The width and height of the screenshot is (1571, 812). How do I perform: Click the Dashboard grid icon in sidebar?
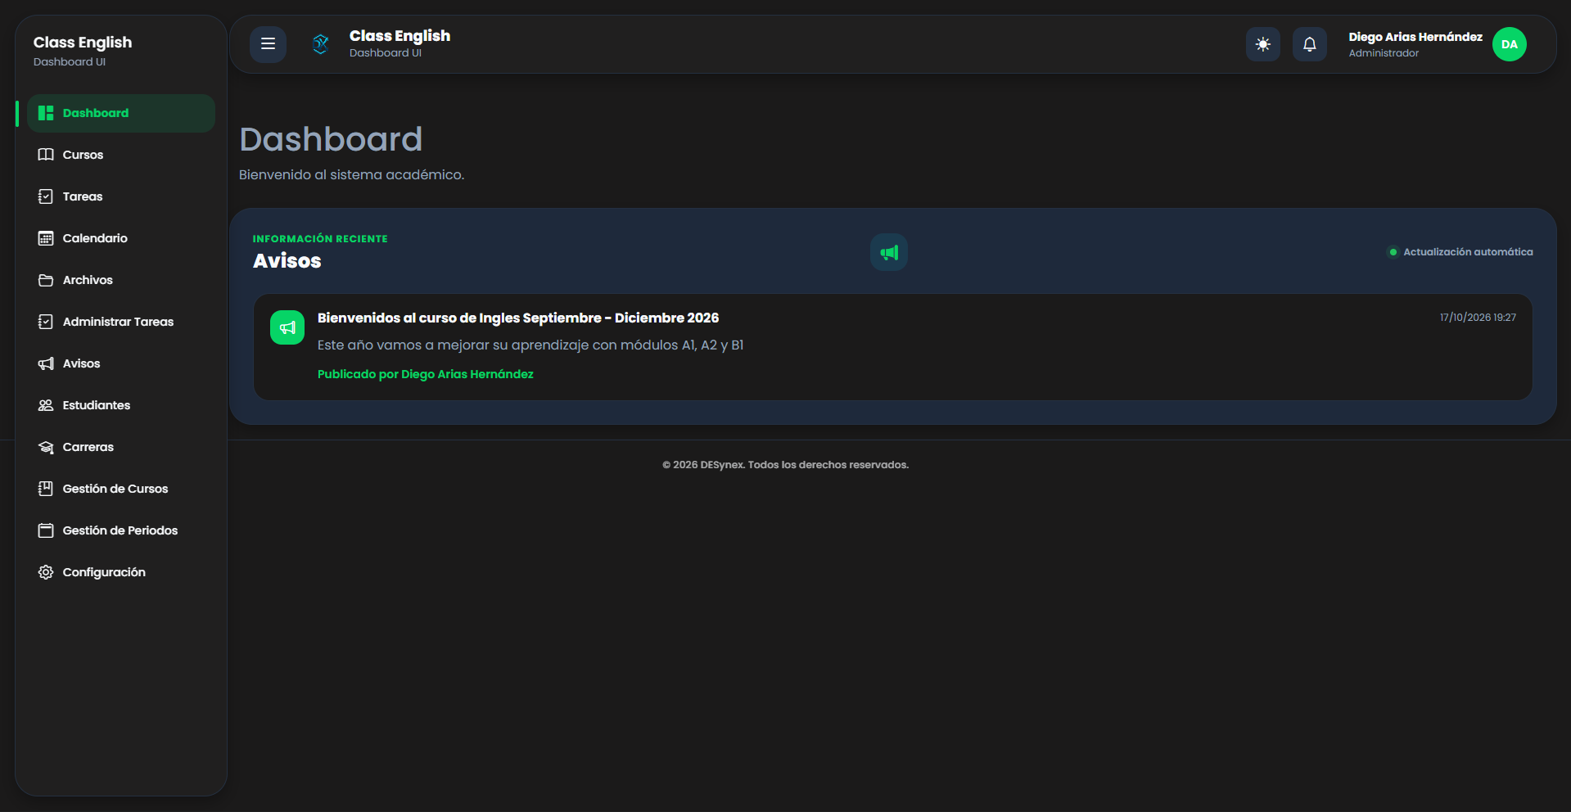pyautogui.click(x=46, y=113)
